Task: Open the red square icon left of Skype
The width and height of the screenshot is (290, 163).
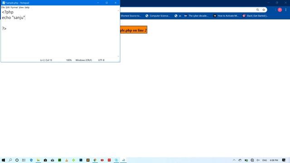Action: [x=109, y=160]
